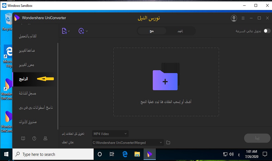272x161 pixels.
Task: Click the Windows taskbar search box
Action: [x=53, y=154]
